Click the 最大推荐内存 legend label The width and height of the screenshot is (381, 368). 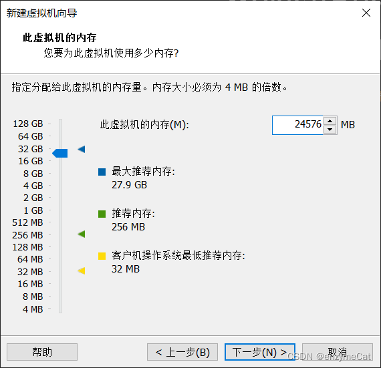point(143,172)
